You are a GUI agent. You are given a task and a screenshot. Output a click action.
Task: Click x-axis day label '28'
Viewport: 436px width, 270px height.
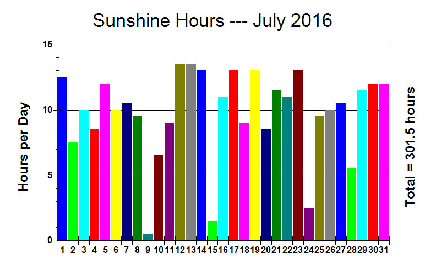(352, 250)
